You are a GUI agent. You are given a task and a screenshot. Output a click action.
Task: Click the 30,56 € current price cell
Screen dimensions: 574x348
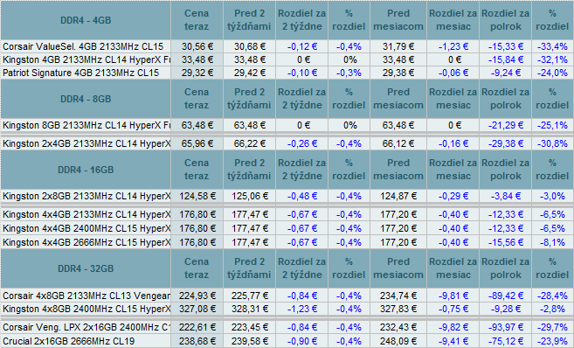point(197,46)
